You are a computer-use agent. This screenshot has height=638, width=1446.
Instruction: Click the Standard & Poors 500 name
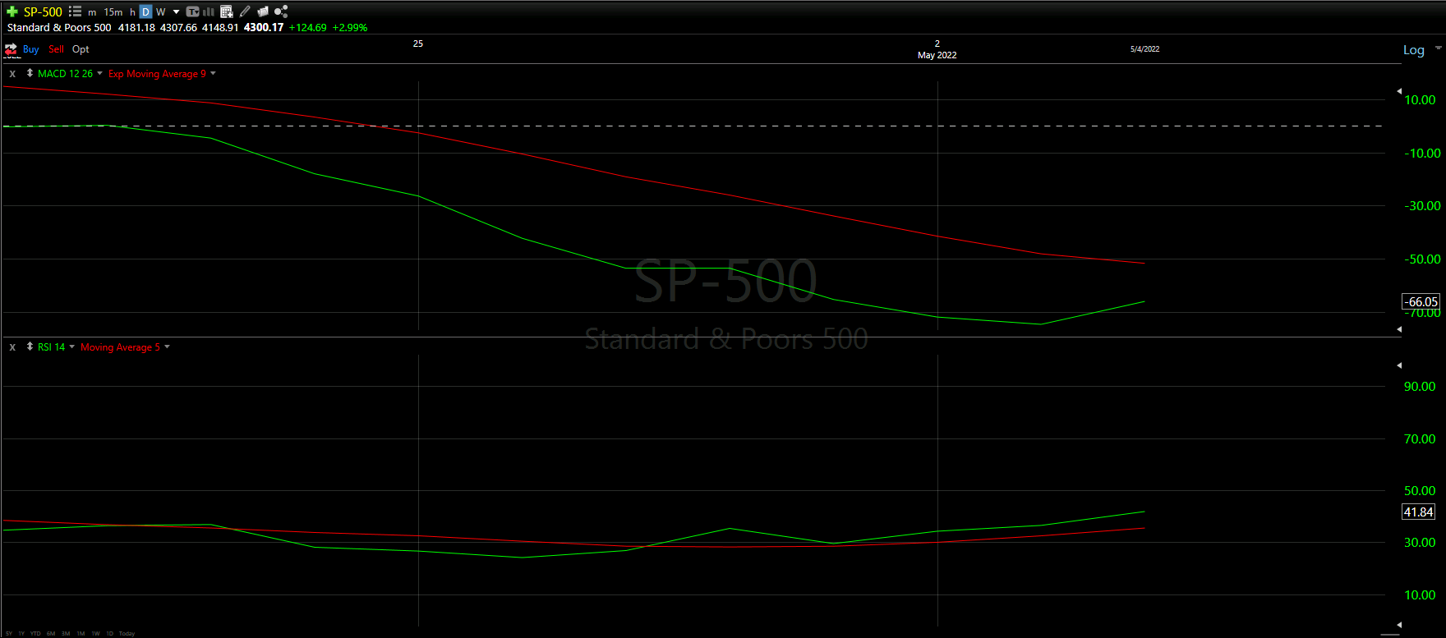59,27
